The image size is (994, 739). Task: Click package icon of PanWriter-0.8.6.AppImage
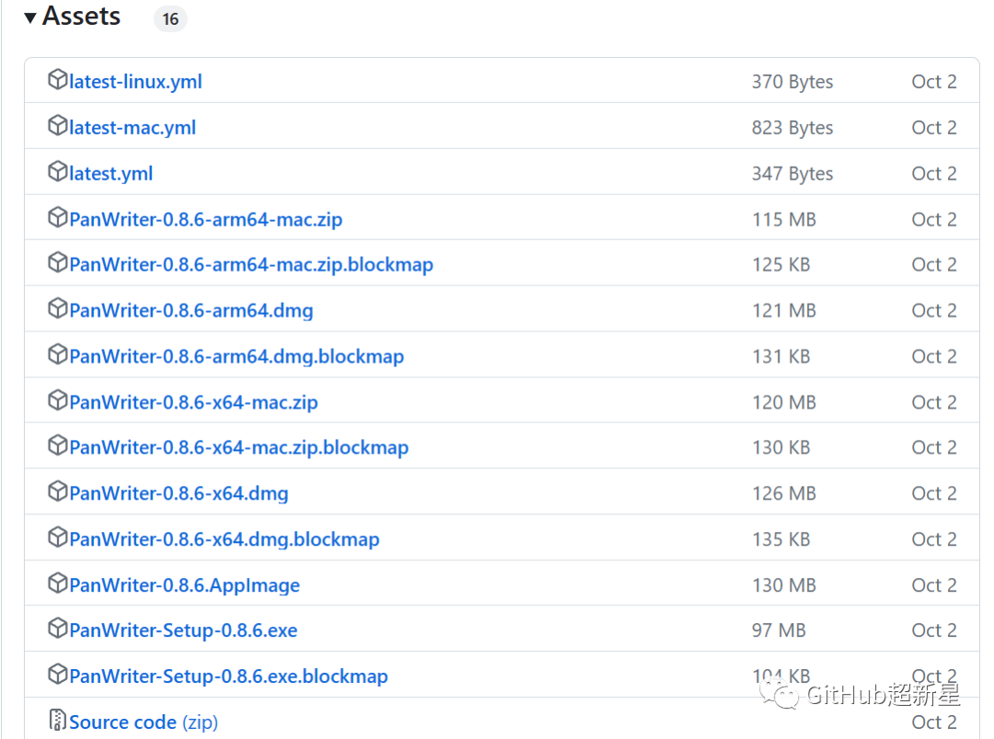coord(58,583)
